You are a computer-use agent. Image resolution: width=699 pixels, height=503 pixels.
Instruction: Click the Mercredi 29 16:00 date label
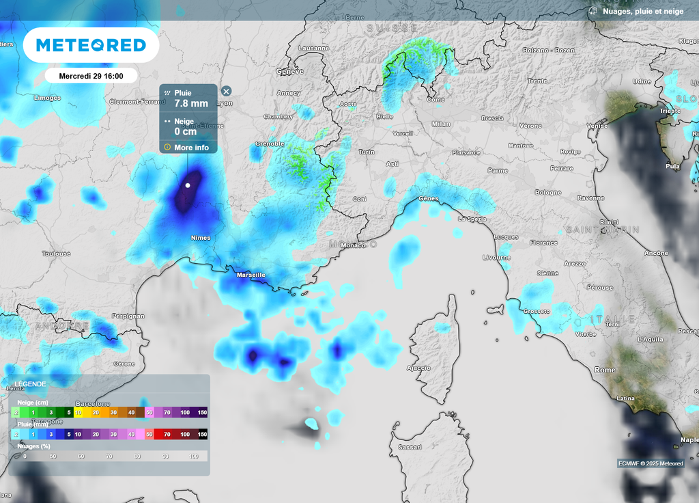(91, 76)
